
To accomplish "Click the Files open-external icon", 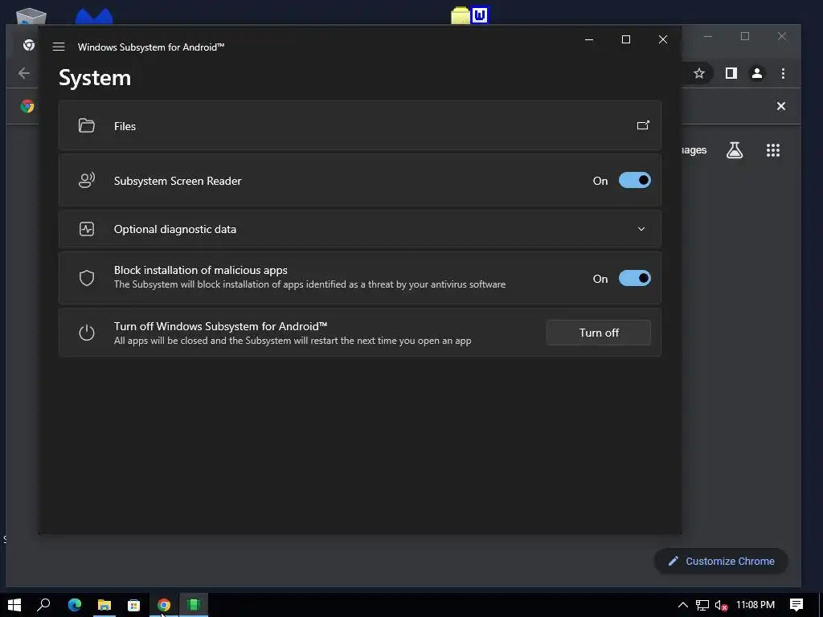I will 643,125.
